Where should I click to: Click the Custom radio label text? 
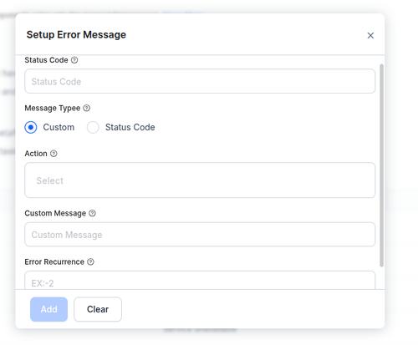[59, 127]
